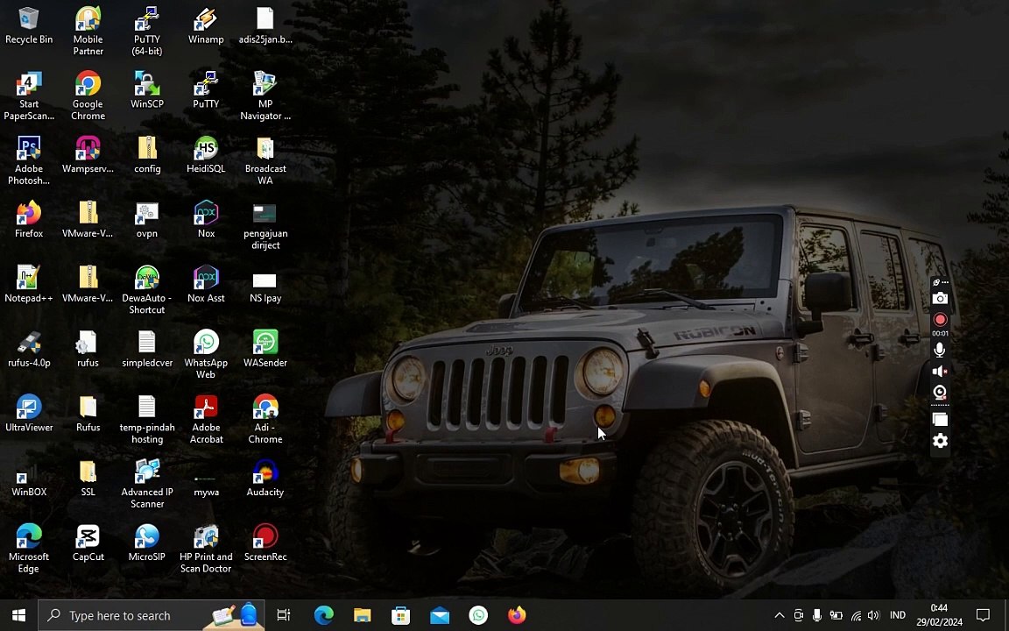Open the Windows Start menu

point(18,615)
